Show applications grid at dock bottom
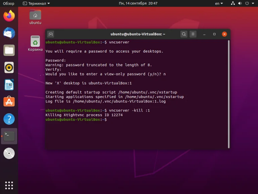This screenshot has height=194, width=258. pos(9,186)
